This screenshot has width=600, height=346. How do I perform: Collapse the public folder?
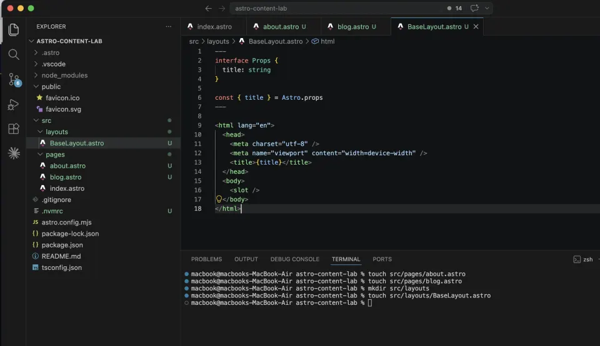(x=36, y=86)
